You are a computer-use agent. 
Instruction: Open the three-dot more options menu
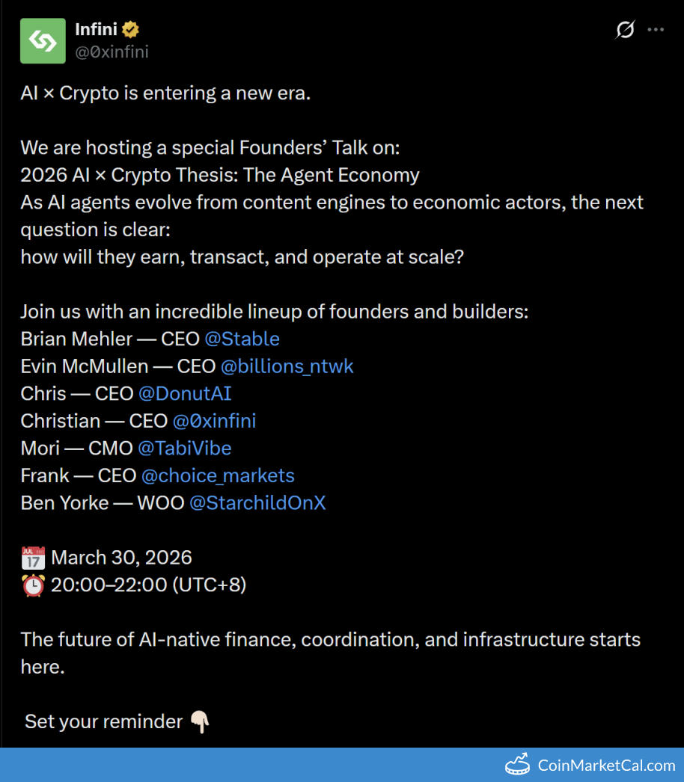click(x=656, y=30)
